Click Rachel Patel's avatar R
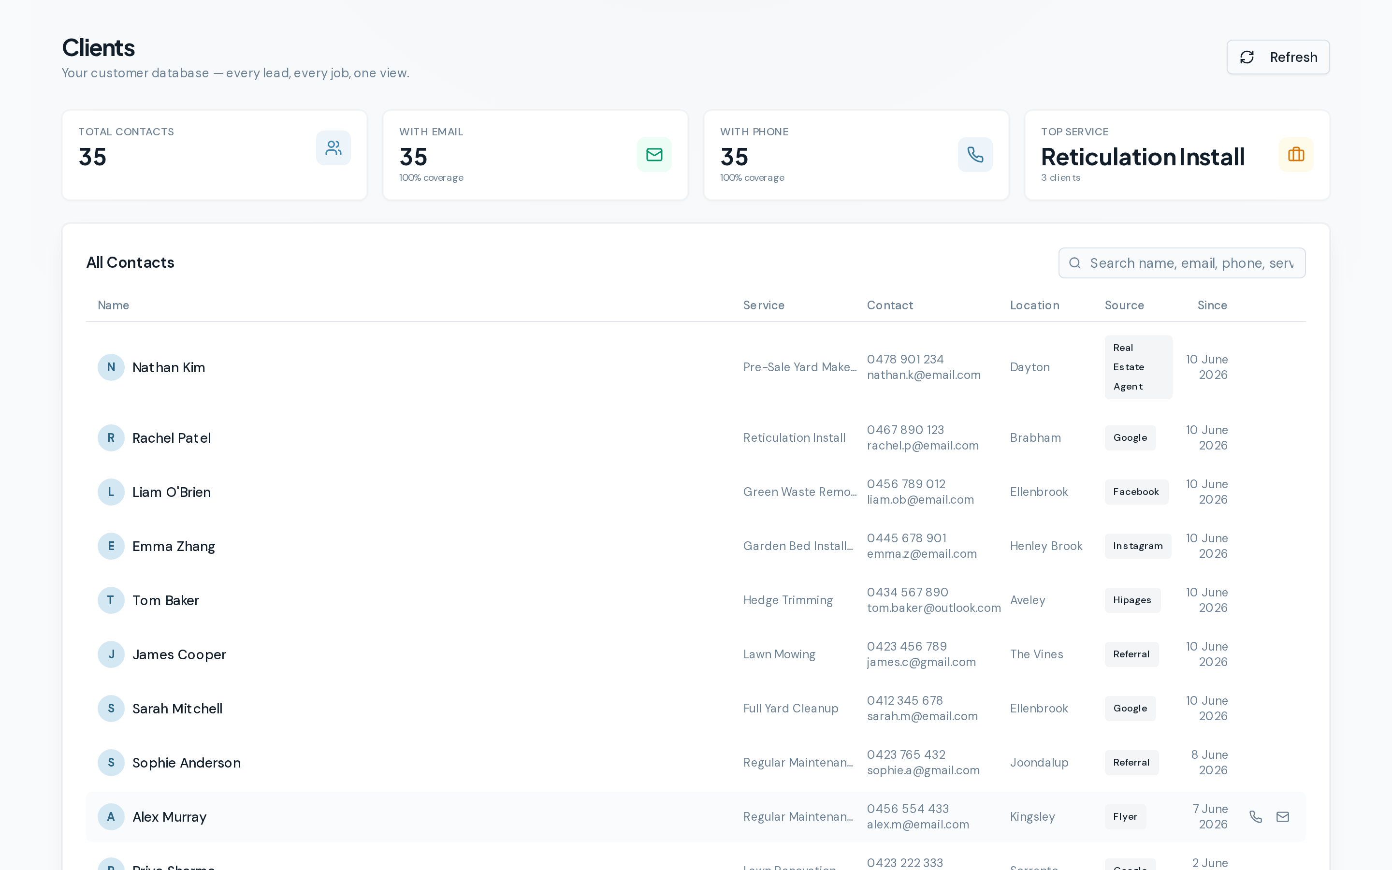Screen dimensions: 1392x870 tap(111, 438)
